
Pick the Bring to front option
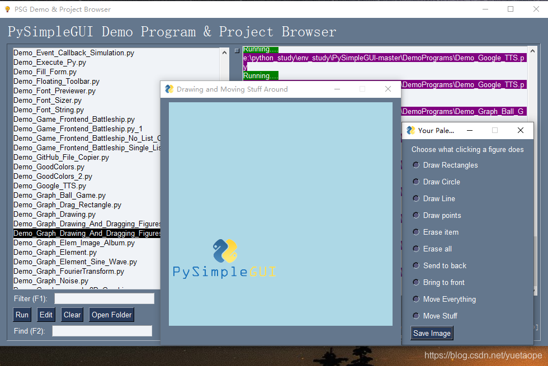click(438, 283)
